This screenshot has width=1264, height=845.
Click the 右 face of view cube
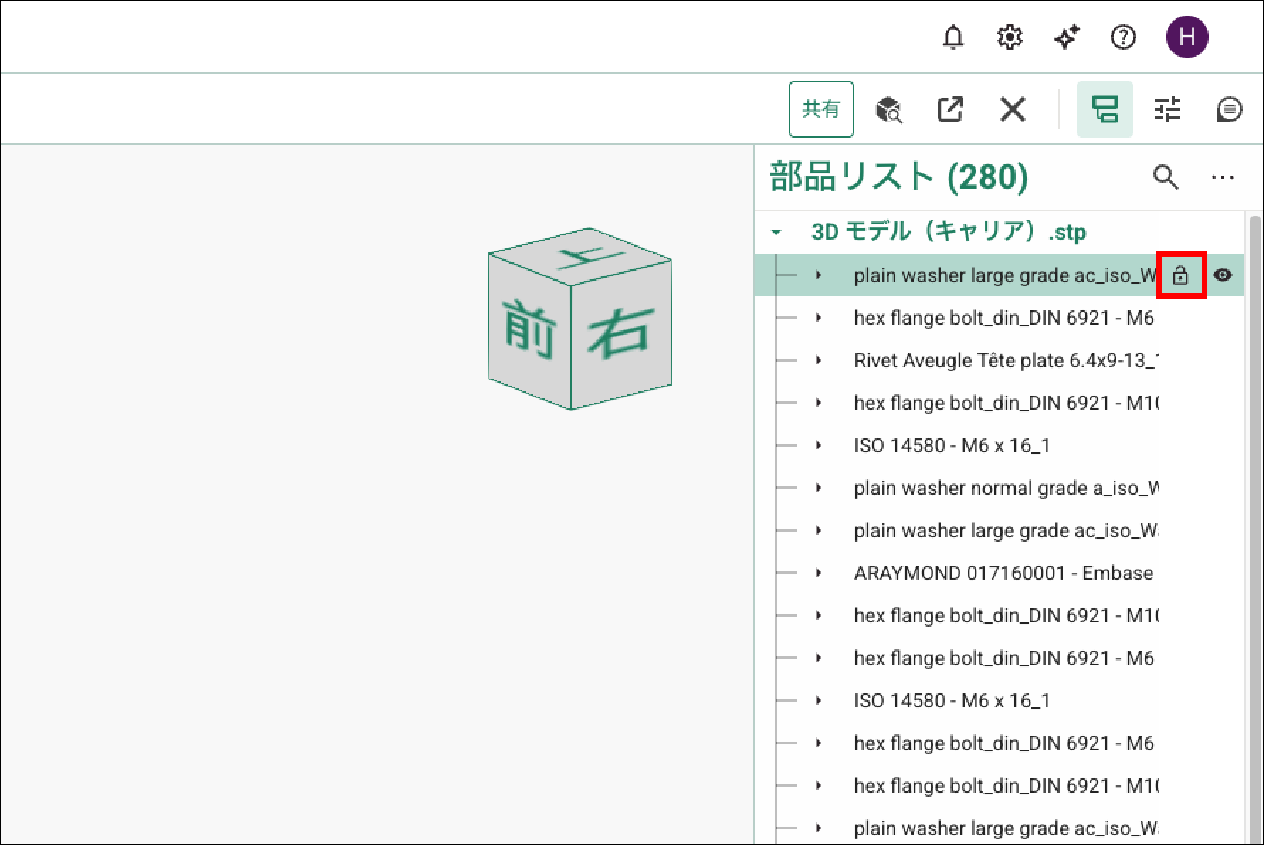(x=620, y=335)
